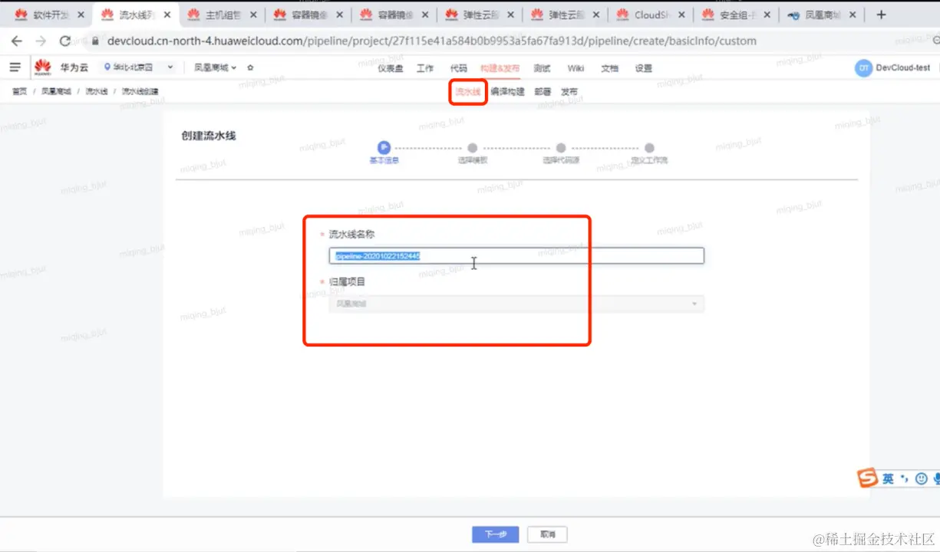
Task: Reload the page with the refresh icon
Action: 65,41
